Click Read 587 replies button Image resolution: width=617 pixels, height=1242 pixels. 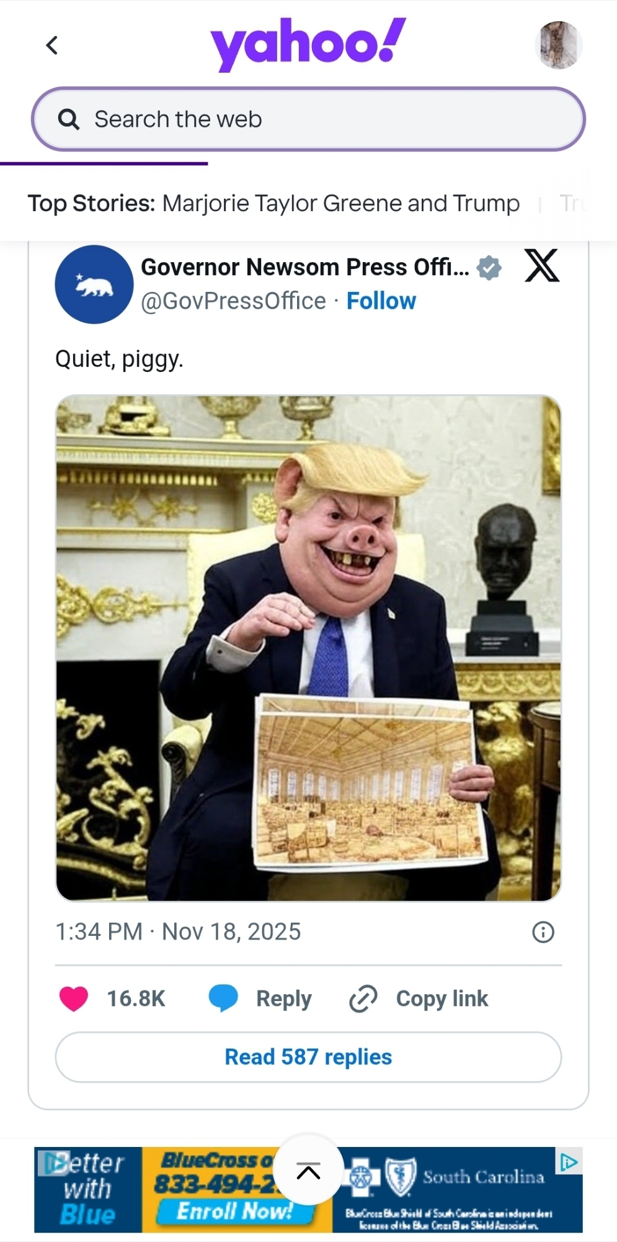[x=308, y=1057]
